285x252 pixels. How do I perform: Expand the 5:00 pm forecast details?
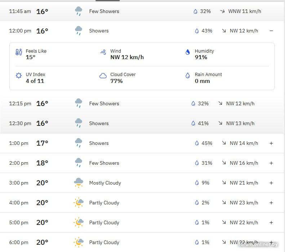tap(271, 222)
